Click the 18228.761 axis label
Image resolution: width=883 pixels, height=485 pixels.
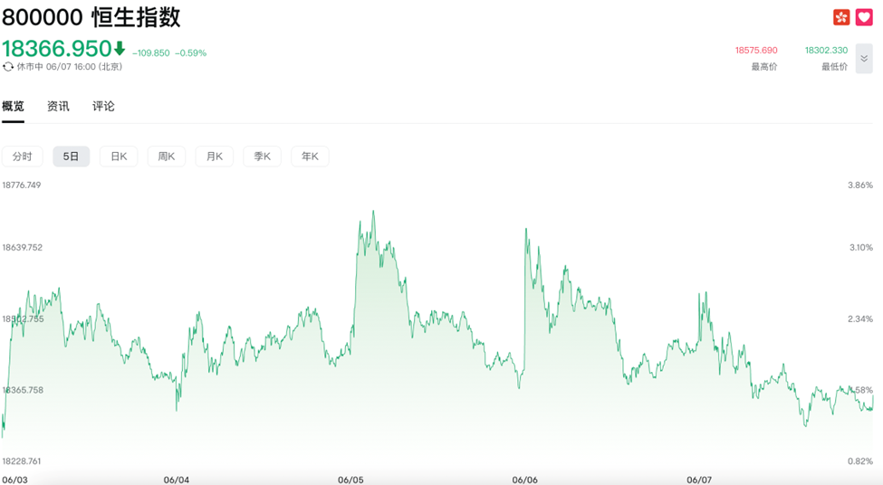click(x=22, y=461)
